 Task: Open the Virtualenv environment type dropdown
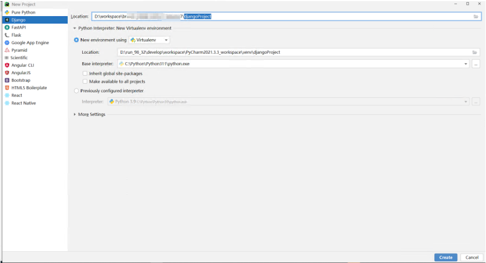[x=149, y=40]
